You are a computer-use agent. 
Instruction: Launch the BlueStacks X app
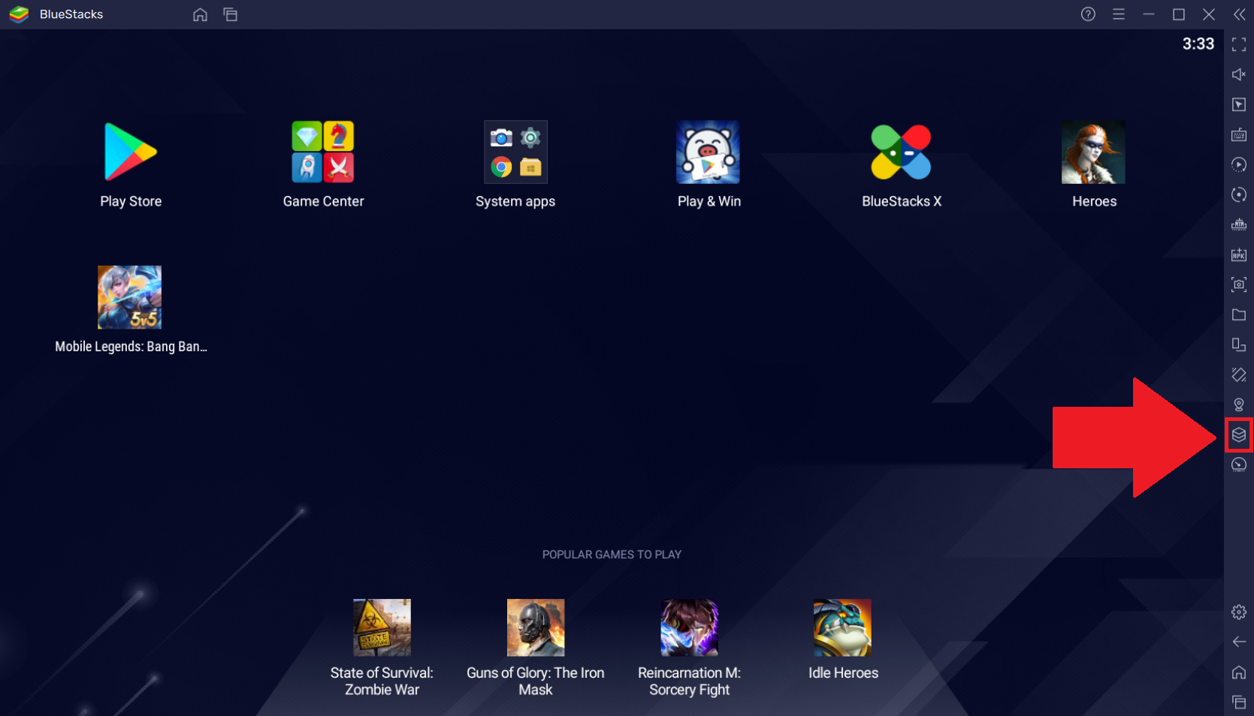pos(901,152)
